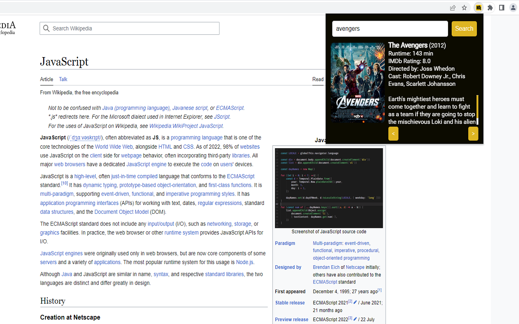The height and width of the screenshot is (324, 519).
Task: Click the 'Creation at Netscape' subheading
Action: click(x=70, y=318)
